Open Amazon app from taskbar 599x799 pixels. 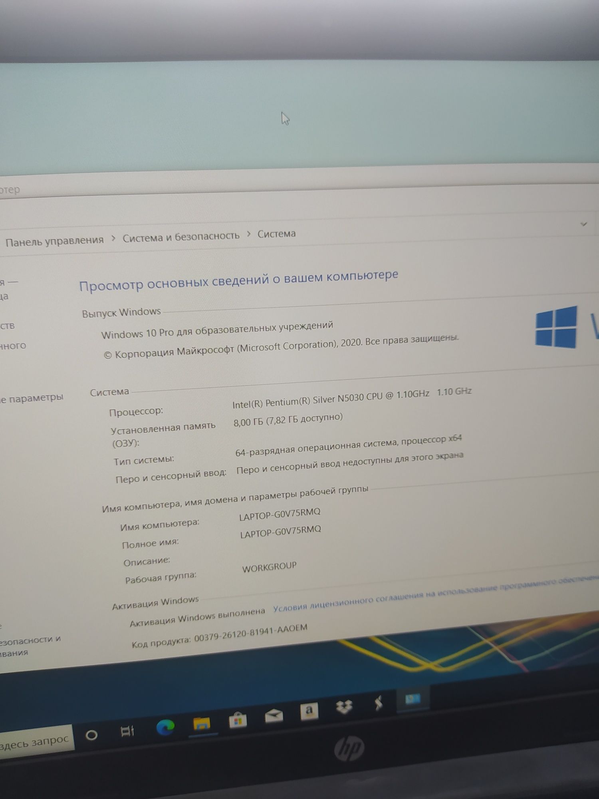[x=309, y=711]
